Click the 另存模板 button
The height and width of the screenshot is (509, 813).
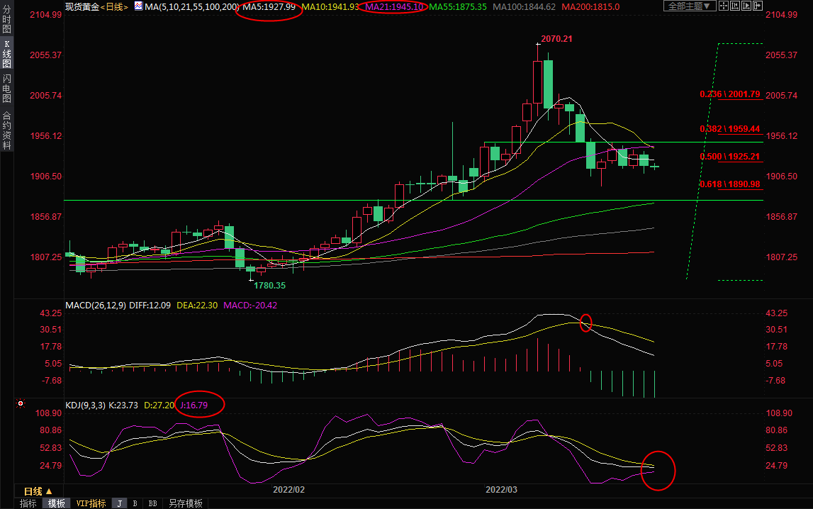185,503
